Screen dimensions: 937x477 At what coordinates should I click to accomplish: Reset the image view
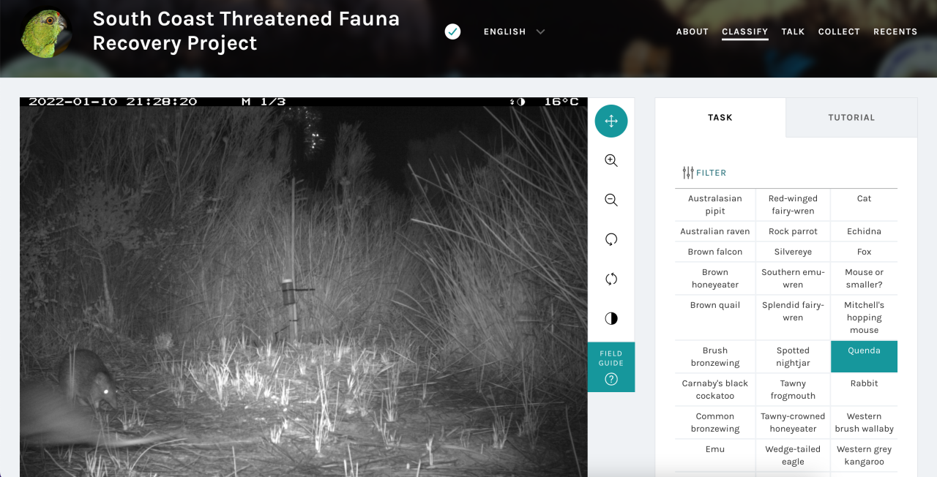coord(611,279)
